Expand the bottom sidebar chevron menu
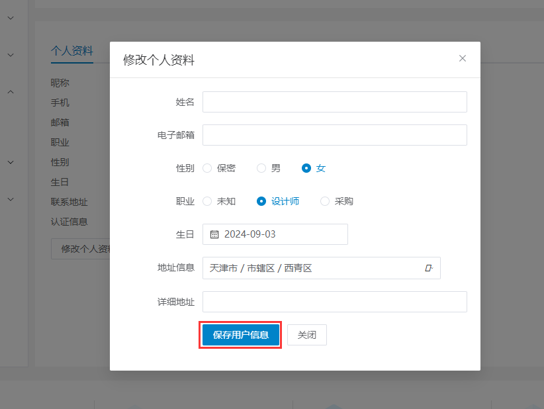 pos(11,199)
